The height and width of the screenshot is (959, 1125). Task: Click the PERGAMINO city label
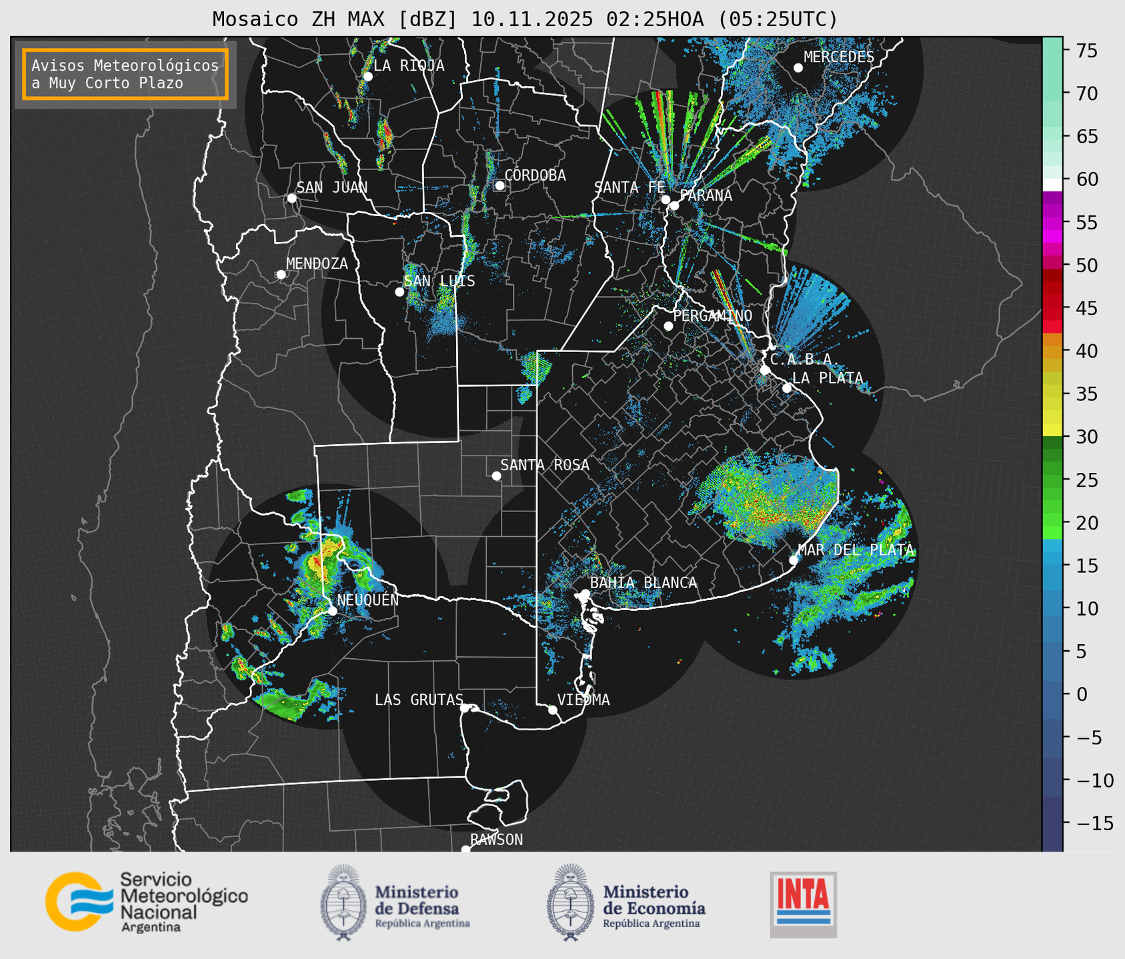point(712,315)
